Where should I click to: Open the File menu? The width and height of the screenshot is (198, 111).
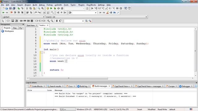[2, 5]
